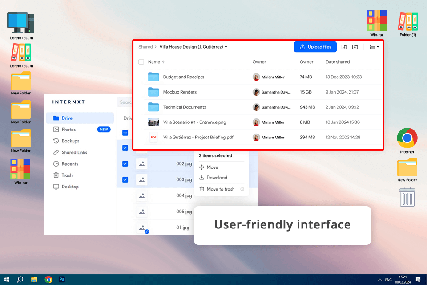This screenshot has width=427, height=285.
Task: Click the Windows Start button
Action: pos(7,280)
